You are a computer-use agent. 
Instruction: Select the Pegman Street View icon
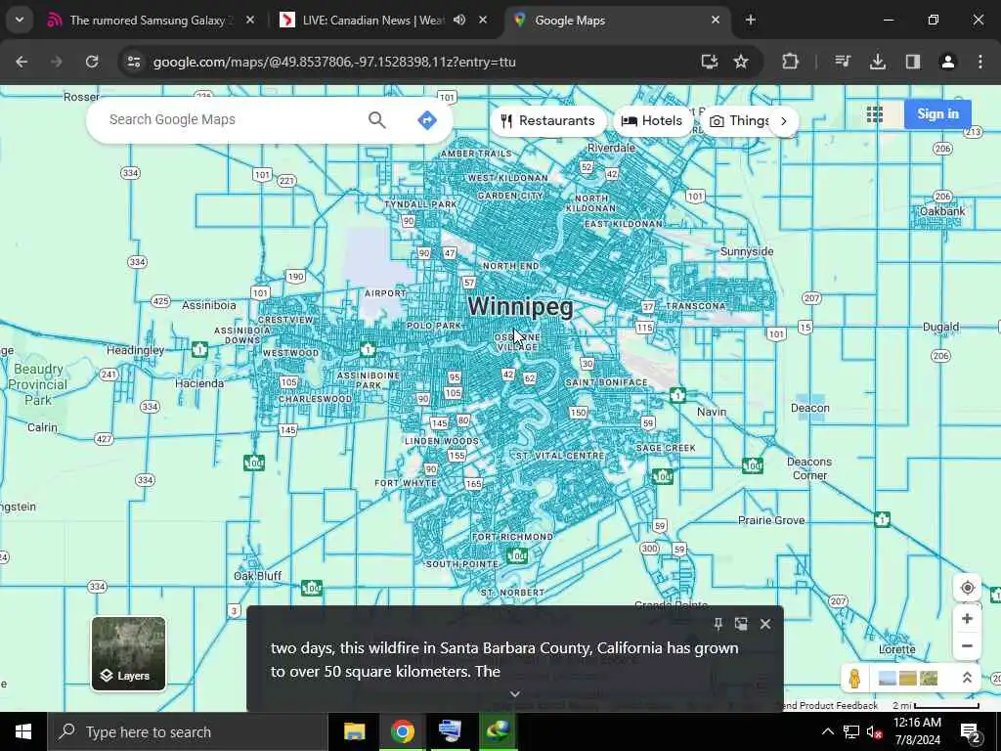(x=854, y=679)
